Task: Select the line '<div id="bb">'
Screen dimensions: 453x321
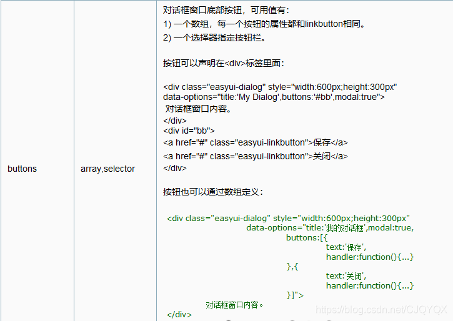Action: (189, 131)
